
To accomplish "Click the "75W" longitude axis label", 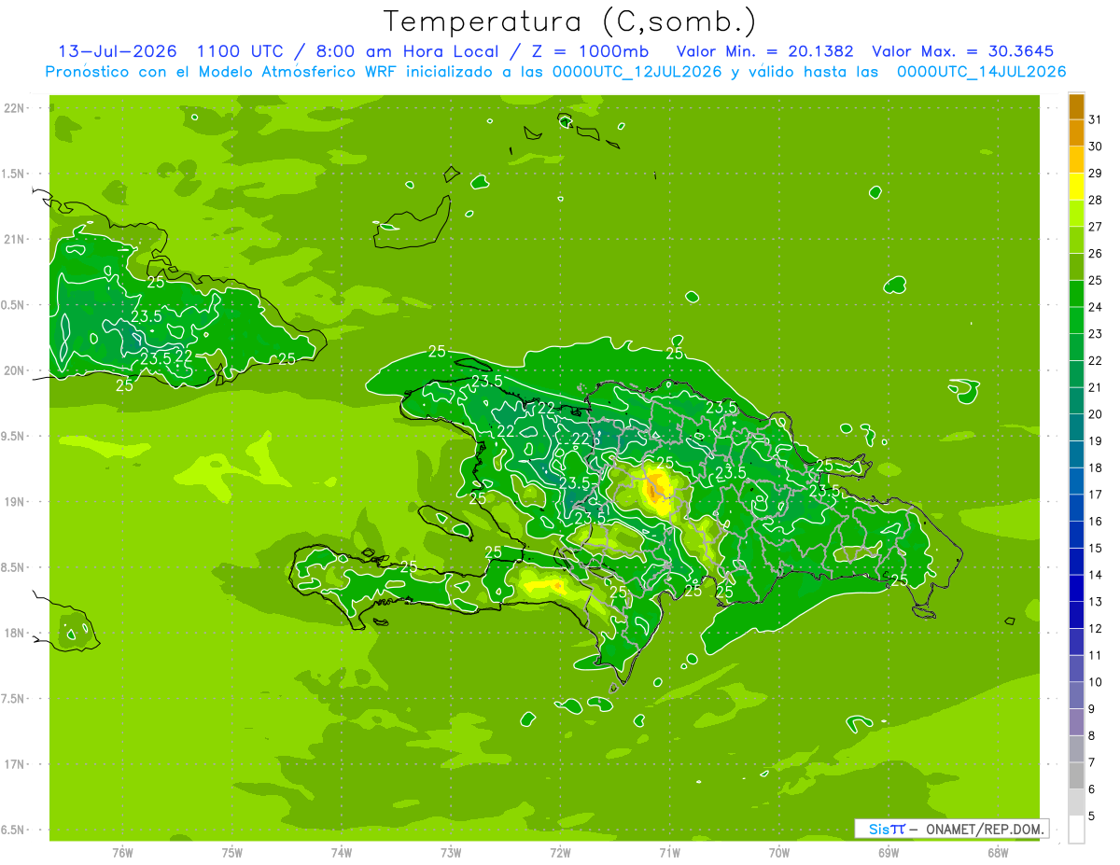I will click(x=232, y=853).
